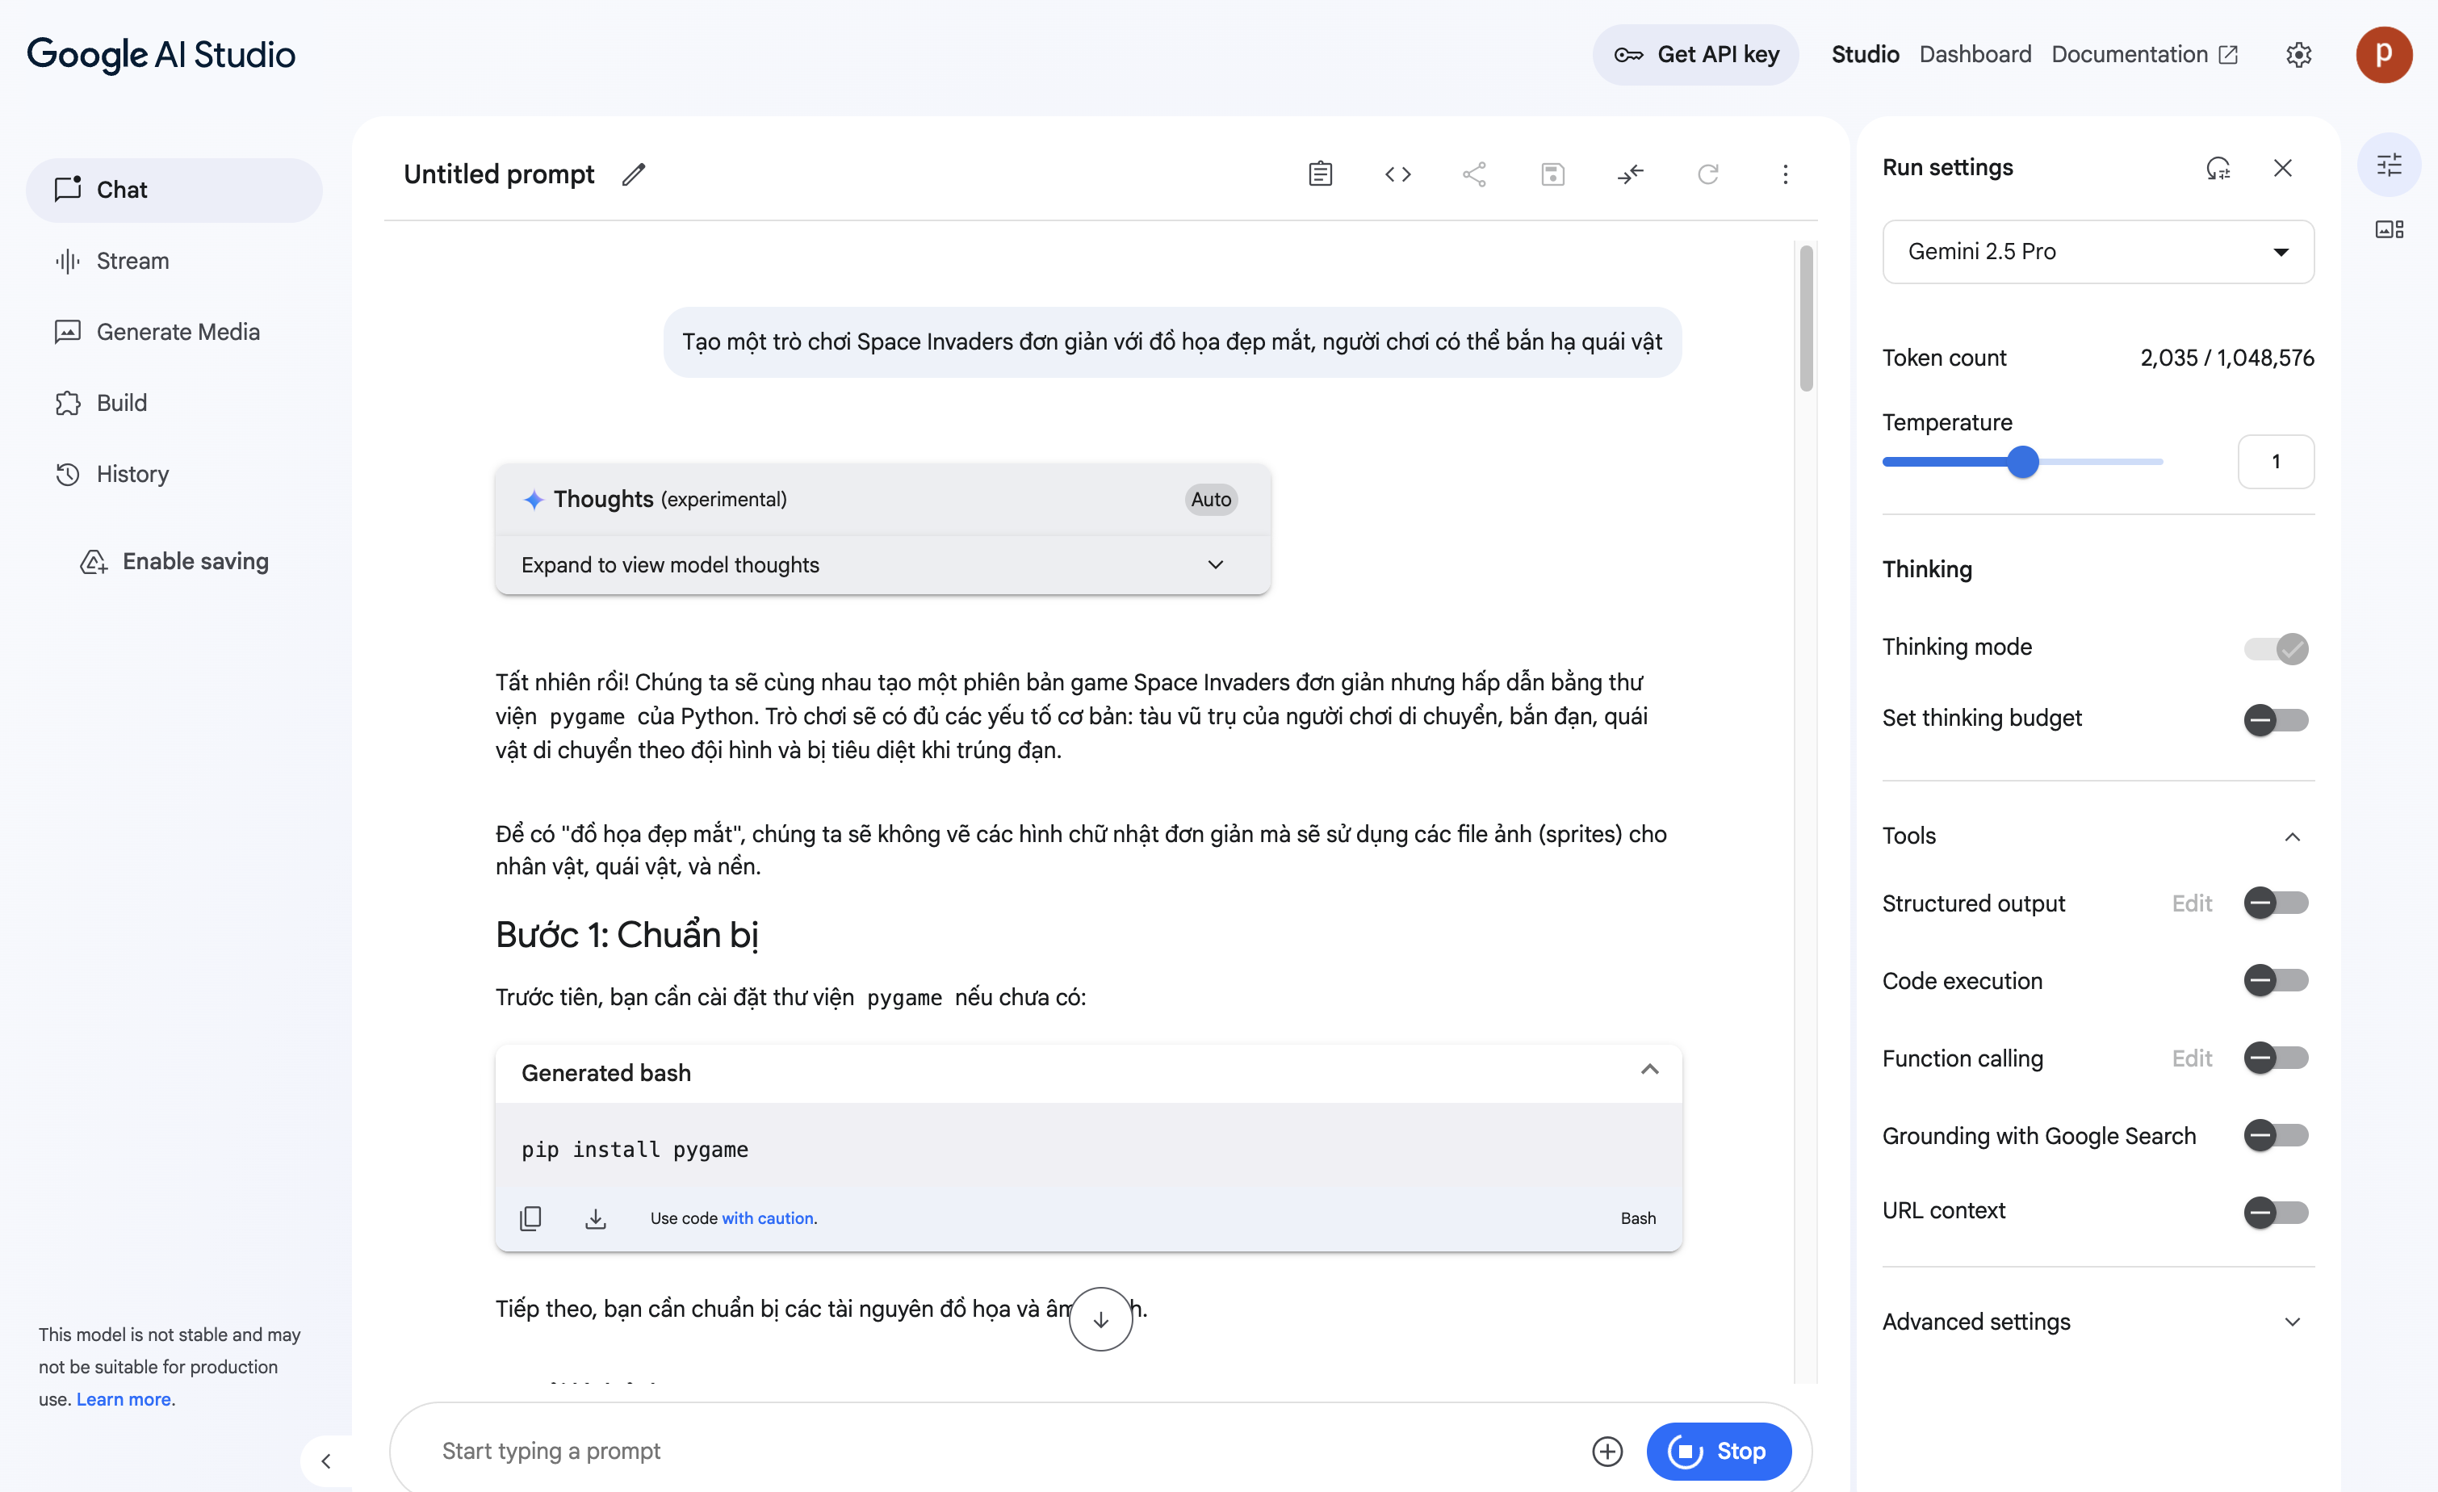Image resolution: width=2438 pixels, height=1492 pixels.
Task: Click the add media plus icon
Action: [1606, 1451]
